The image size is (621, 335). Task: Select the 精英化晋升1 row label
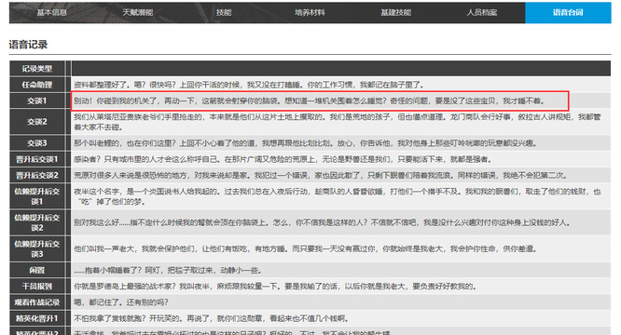pyautogui.click(x=37, y=318)
